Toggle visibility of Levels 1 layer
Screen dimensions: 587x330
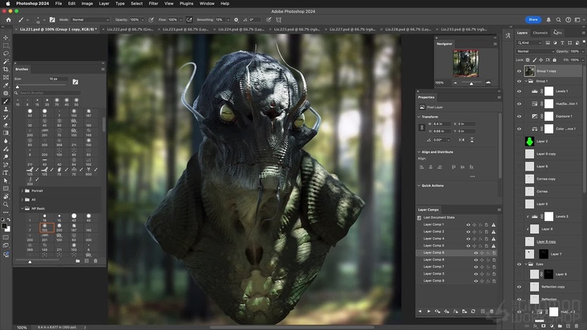(x=519, y=91)
